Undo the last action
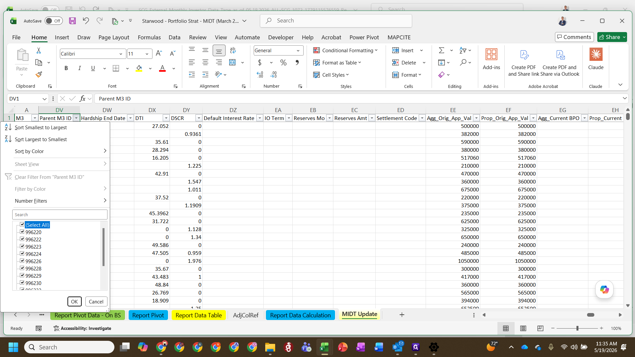Viewport: 635px width, 357px height. pos(86,21)
